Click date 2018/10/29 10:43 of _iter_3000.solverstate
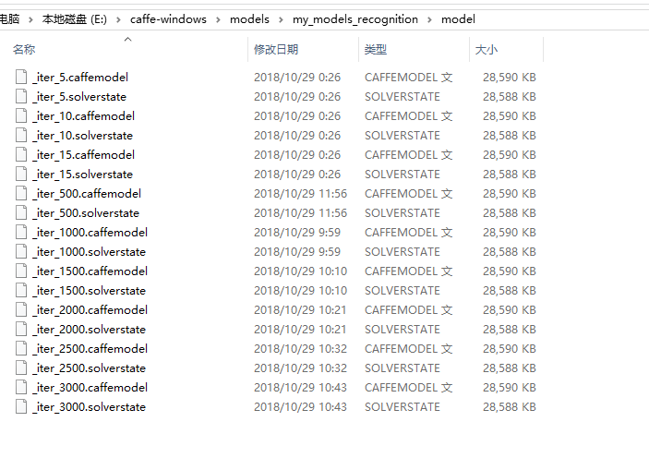The width and height of the screenshot is (649, 470). (x=300, y=407)
